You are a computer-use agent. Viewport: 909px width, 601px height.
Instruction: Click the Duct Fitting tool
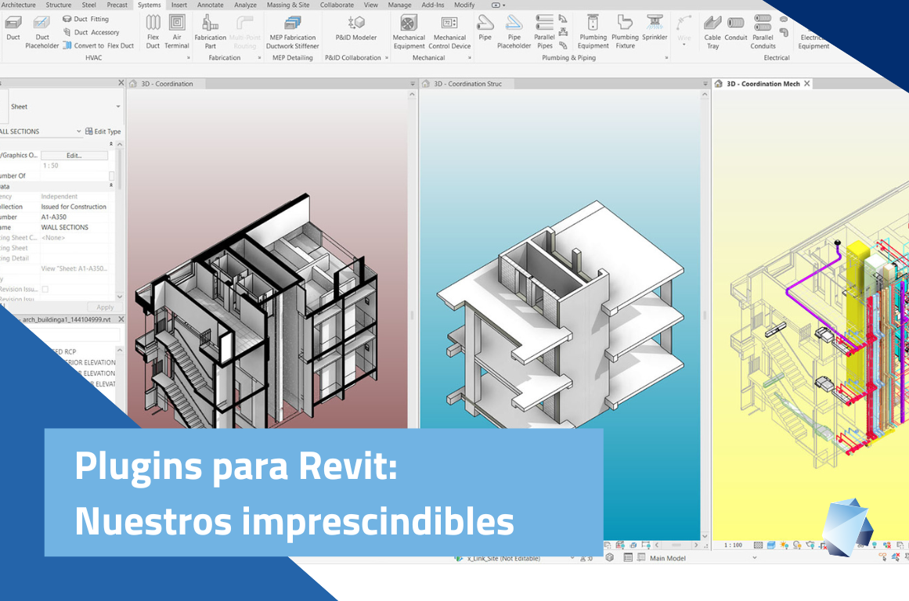[85, 19]
